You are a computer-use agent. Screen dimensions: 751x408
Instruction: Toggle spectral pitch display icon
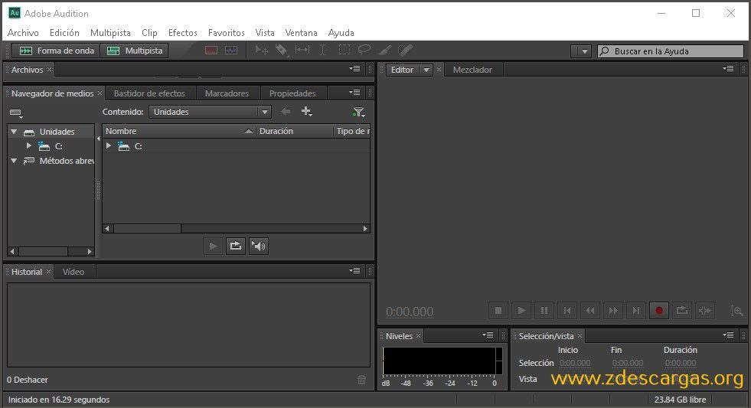pos(231,51)
